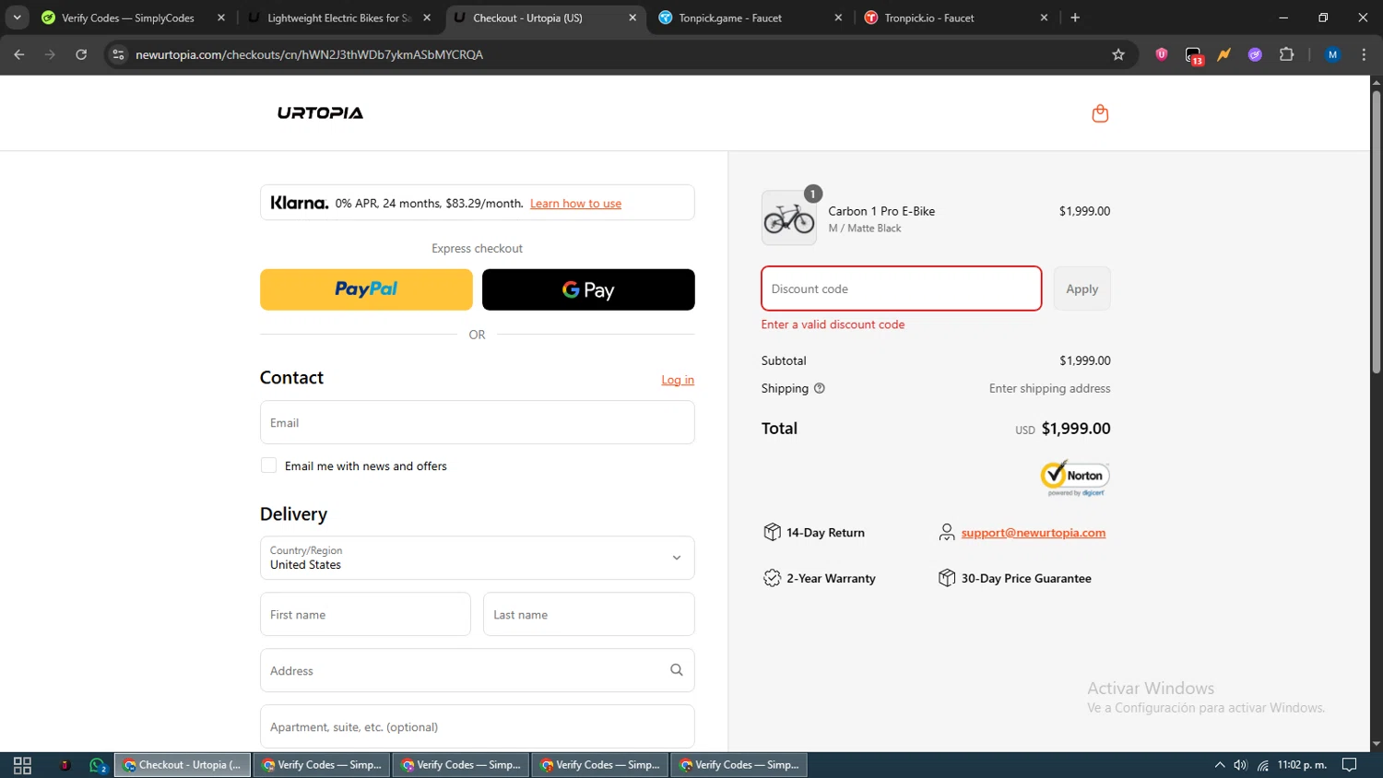The image size is (1383, 778).
Task: Open the notification center icon
Action: tap(1349, 765)
